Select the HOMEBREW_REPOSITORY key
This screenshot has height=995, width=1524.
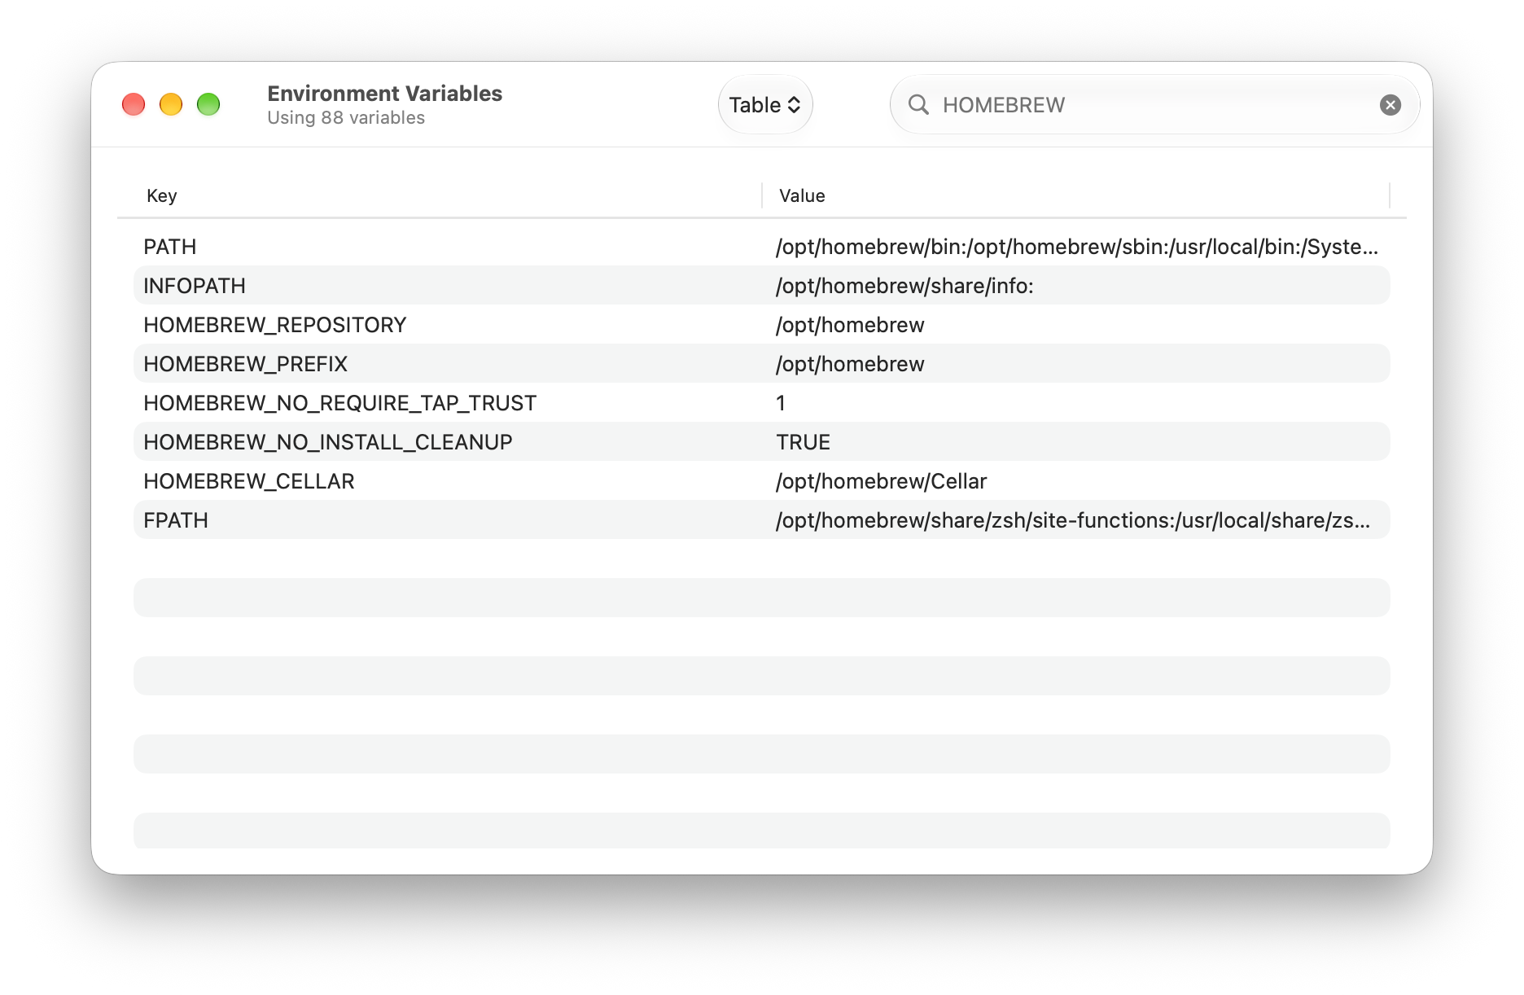coord(275,325)
